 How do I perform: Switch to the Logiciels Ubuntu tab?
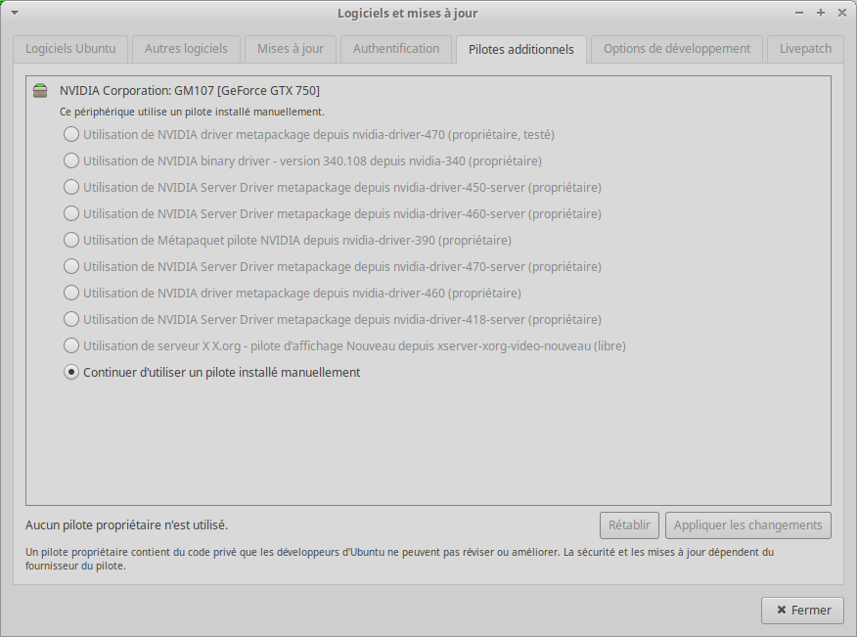click(70, 49)
